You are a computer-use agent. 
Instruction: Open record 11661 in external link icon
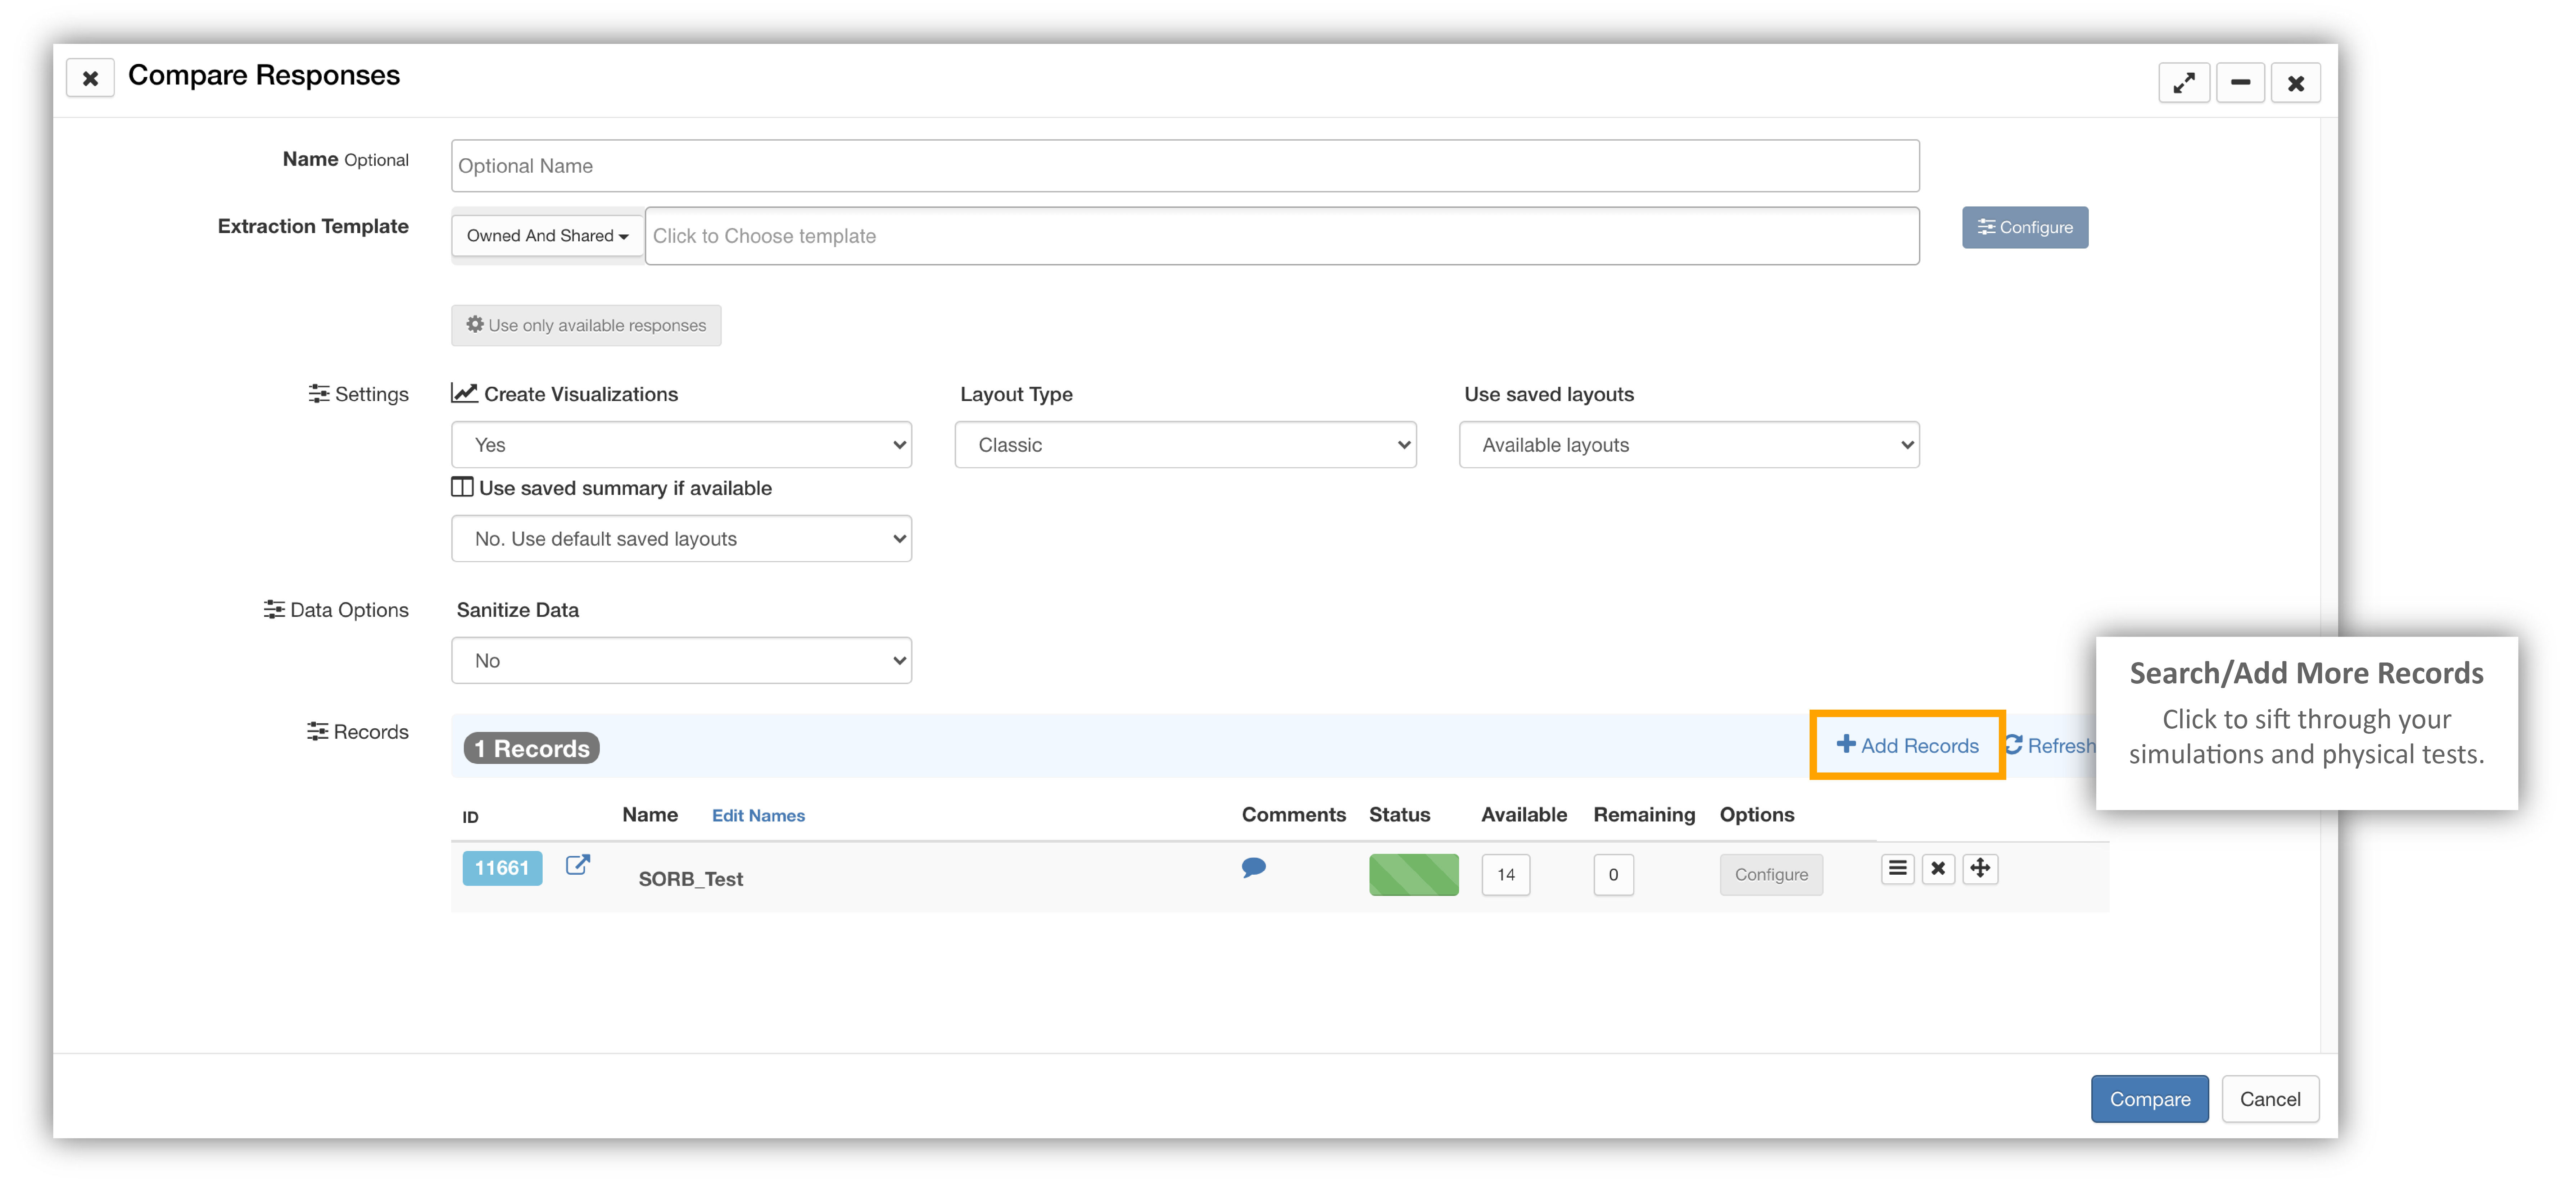point(578,865)
